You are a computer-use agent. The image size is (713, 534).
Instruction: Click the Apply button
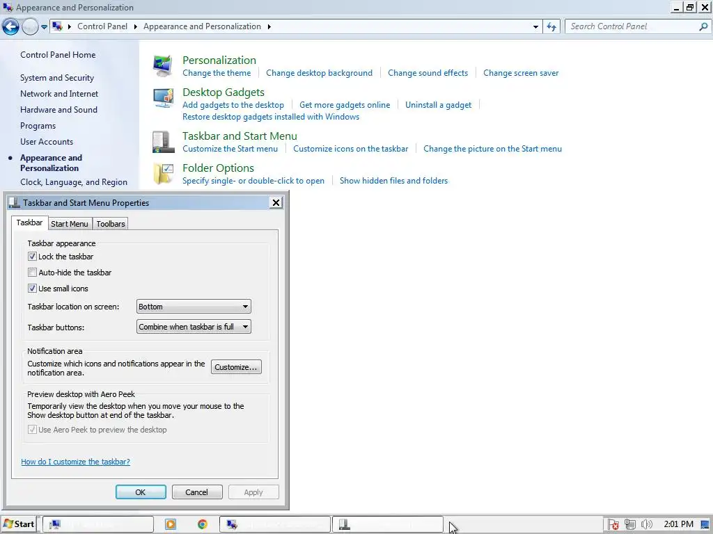pos(253,492)
